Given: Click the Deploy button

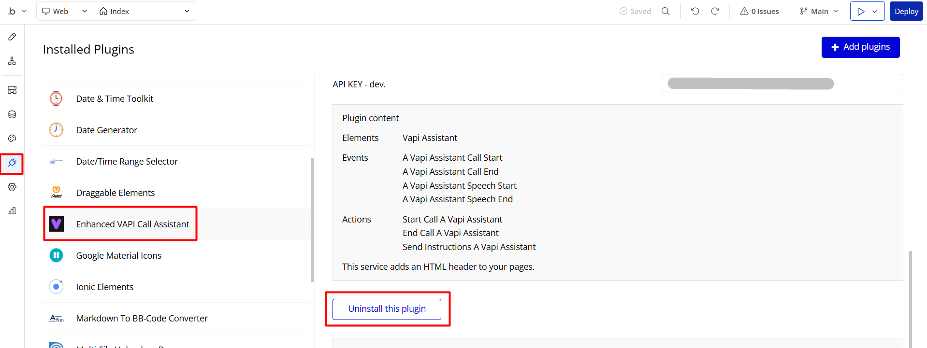Looking at the screenshot, I should tap(906, 11).
